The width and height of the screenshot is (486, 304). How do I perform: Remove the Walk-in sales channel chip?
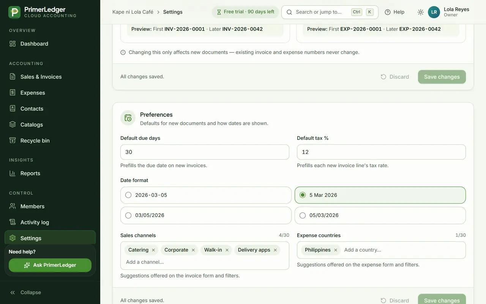click(227, 250)
